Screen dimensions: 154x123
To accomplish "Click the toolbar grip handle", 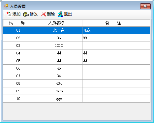I will point(4,14).
